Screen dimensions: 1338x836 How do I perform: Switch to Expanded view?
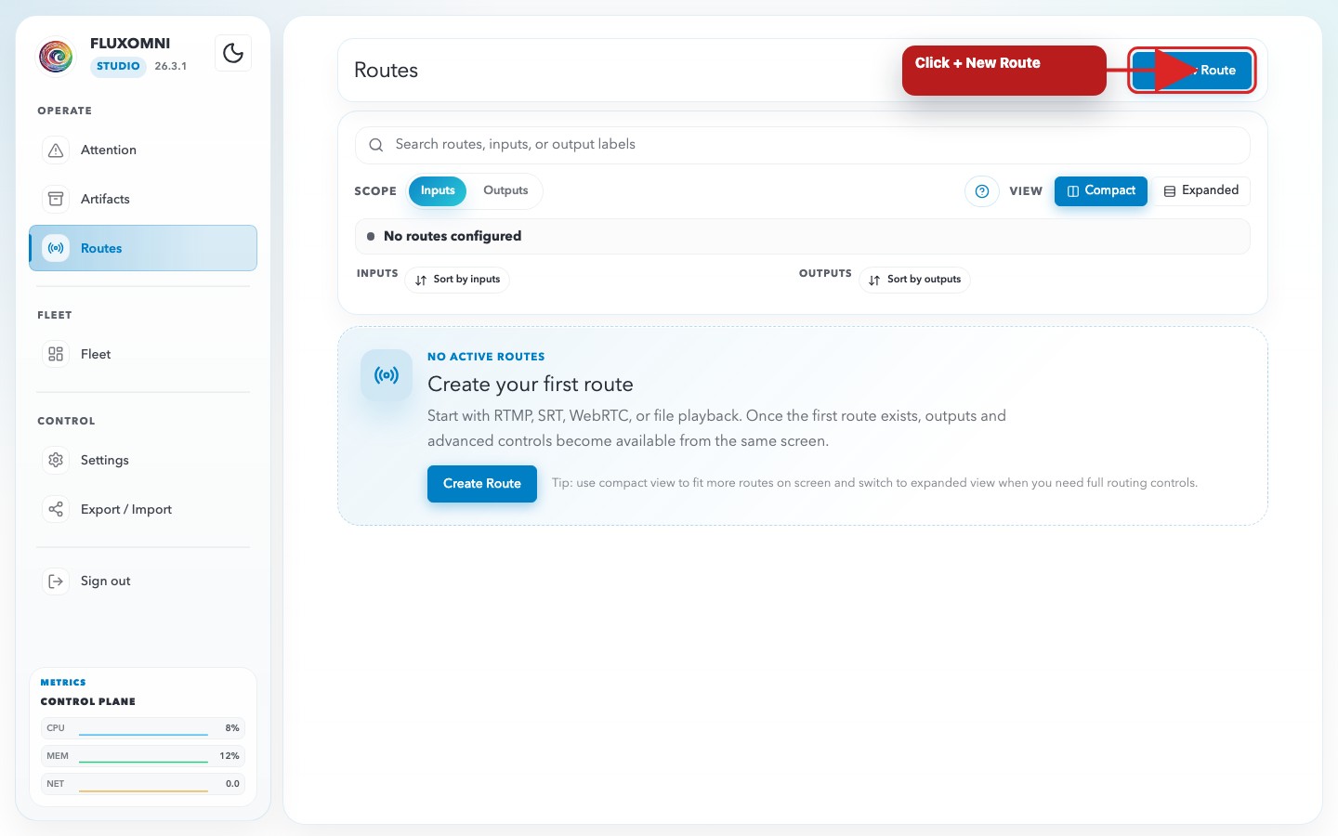tap(1201, 190)
